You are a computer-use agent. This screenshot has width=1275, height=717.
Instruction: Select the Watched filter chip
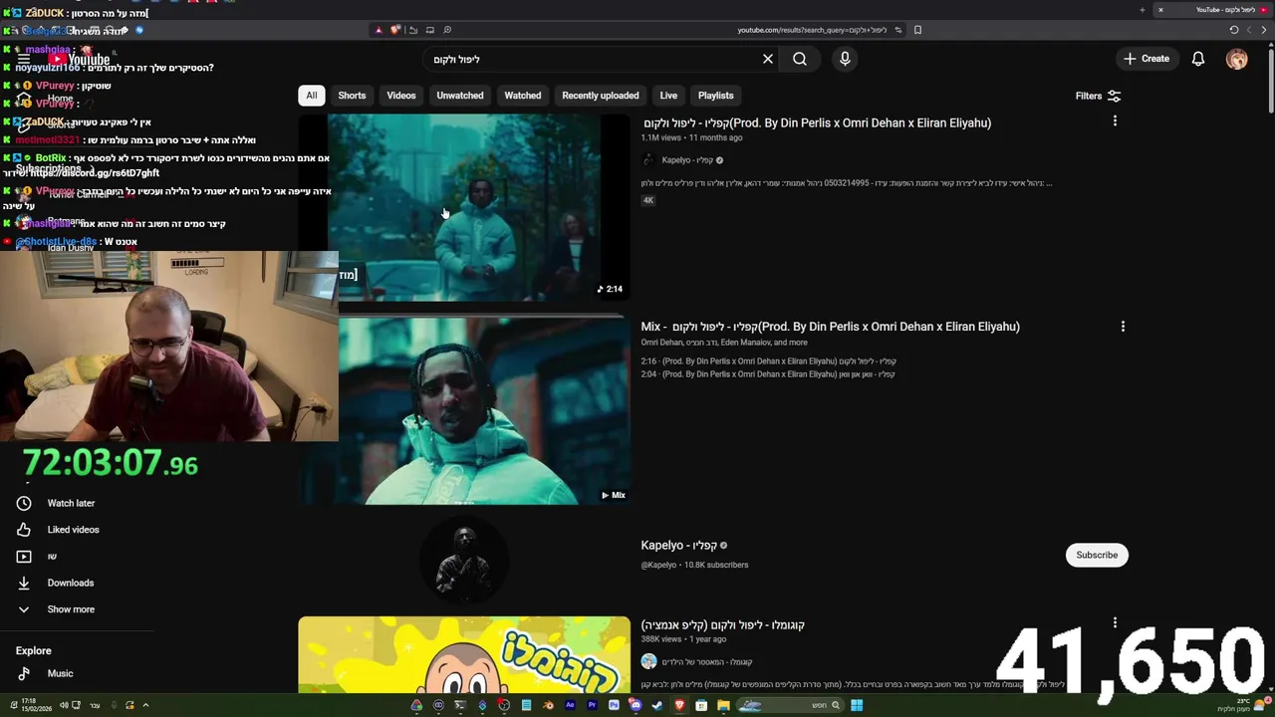pos(523,96)
